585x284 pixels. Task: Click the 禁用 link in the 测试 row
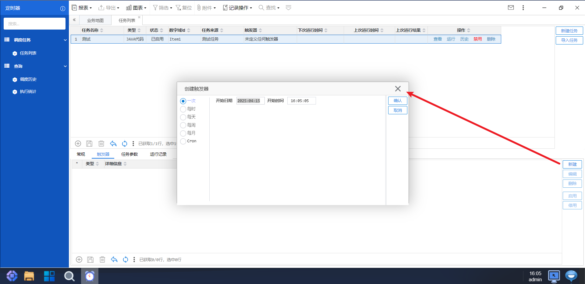478,39
